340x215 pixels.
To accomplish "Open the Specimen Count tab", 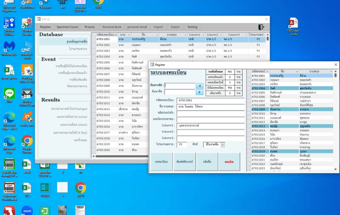I will pyautogui.click(x=67, y=27).
